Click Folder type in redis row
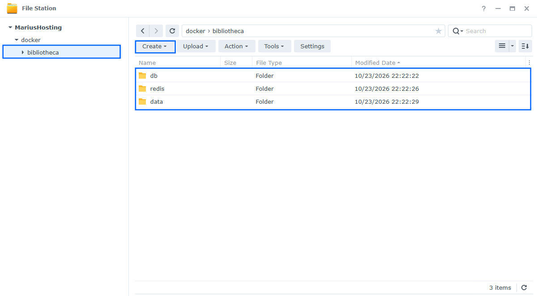537x296 pixels. pos(265,89)
